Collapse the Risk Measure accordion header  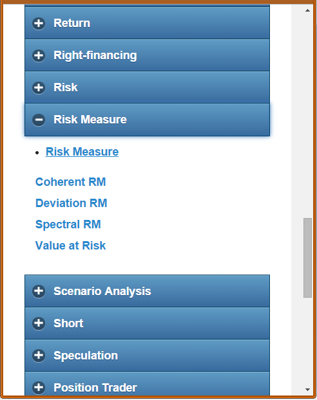[x=148, y=120]
